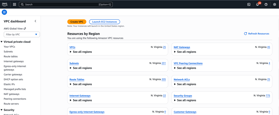
Task: Select Route servers in the sidebar
Action: (11, 104)
